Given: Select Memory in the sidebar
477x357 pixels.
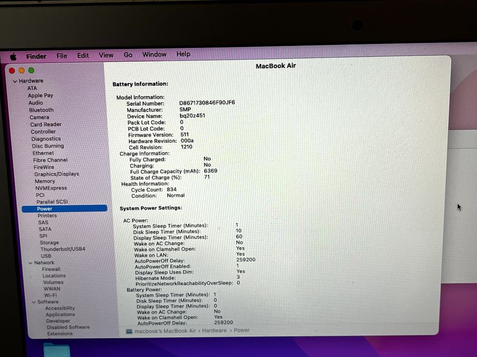Looking at the screenshot, I should click(44, 181).
